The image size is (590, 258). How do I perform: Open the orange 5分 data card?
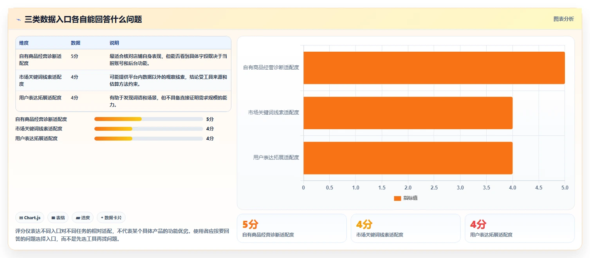(x=292, y=228)
